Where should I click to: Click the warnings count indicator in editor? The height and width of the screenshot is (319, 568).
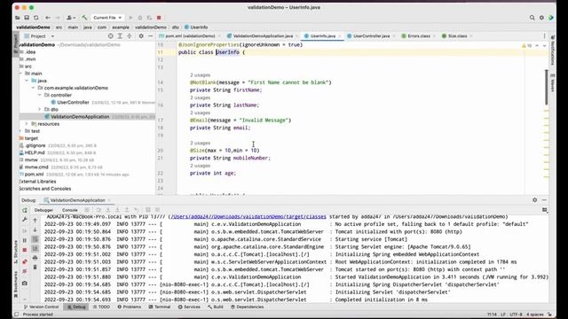526,46
